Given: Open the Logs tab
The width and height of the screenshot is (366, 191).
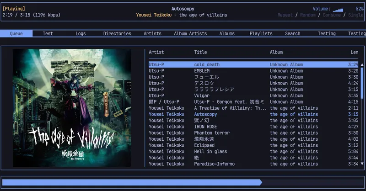Looking at the screenshot, I should pos(81,33).
